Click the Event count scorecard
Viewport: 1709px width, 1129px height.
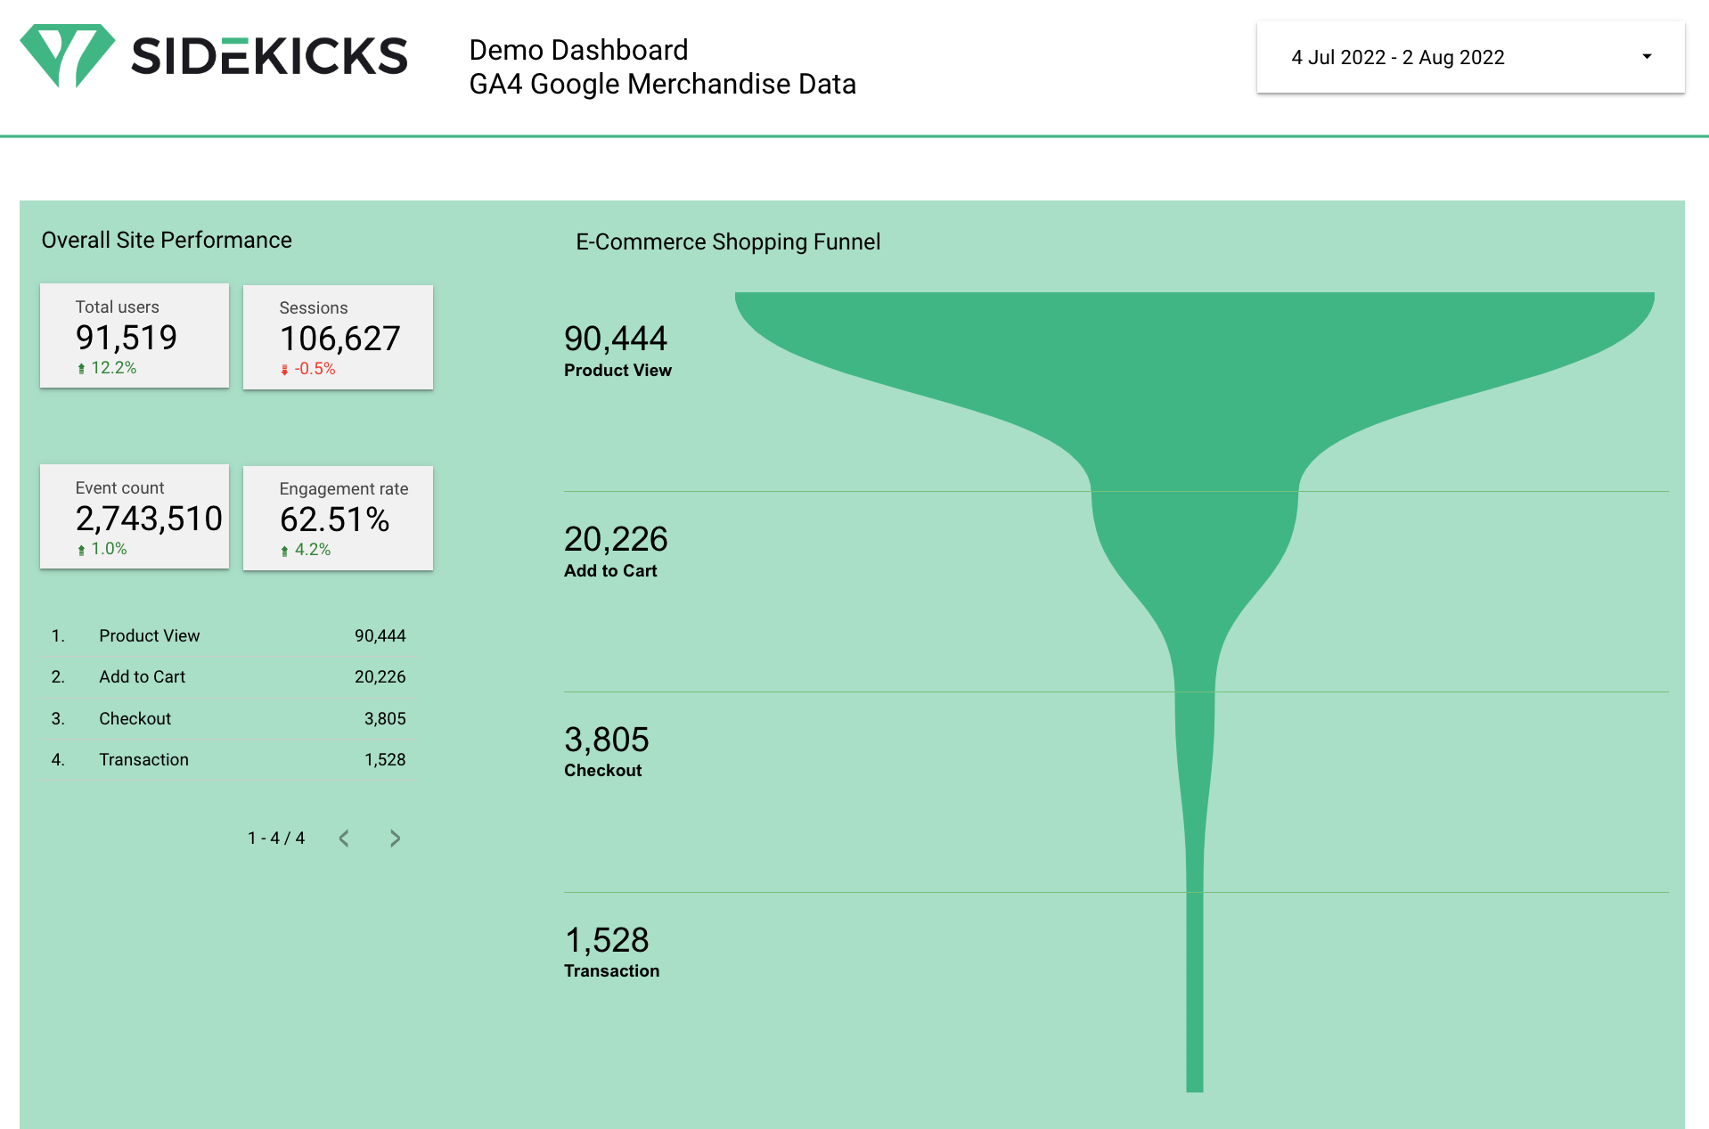click(134, 517)
